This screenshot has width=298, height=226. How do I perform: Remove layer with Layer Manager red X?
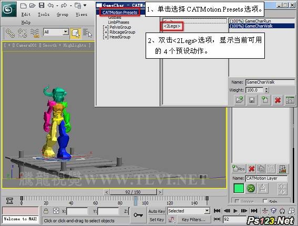coord(252,168)
